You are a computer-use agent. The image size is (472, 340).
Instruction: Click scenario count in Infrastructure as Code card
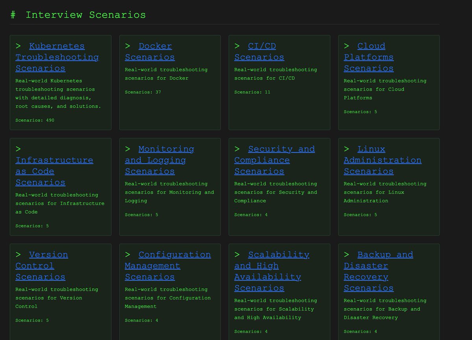click(x=32, y=226)
